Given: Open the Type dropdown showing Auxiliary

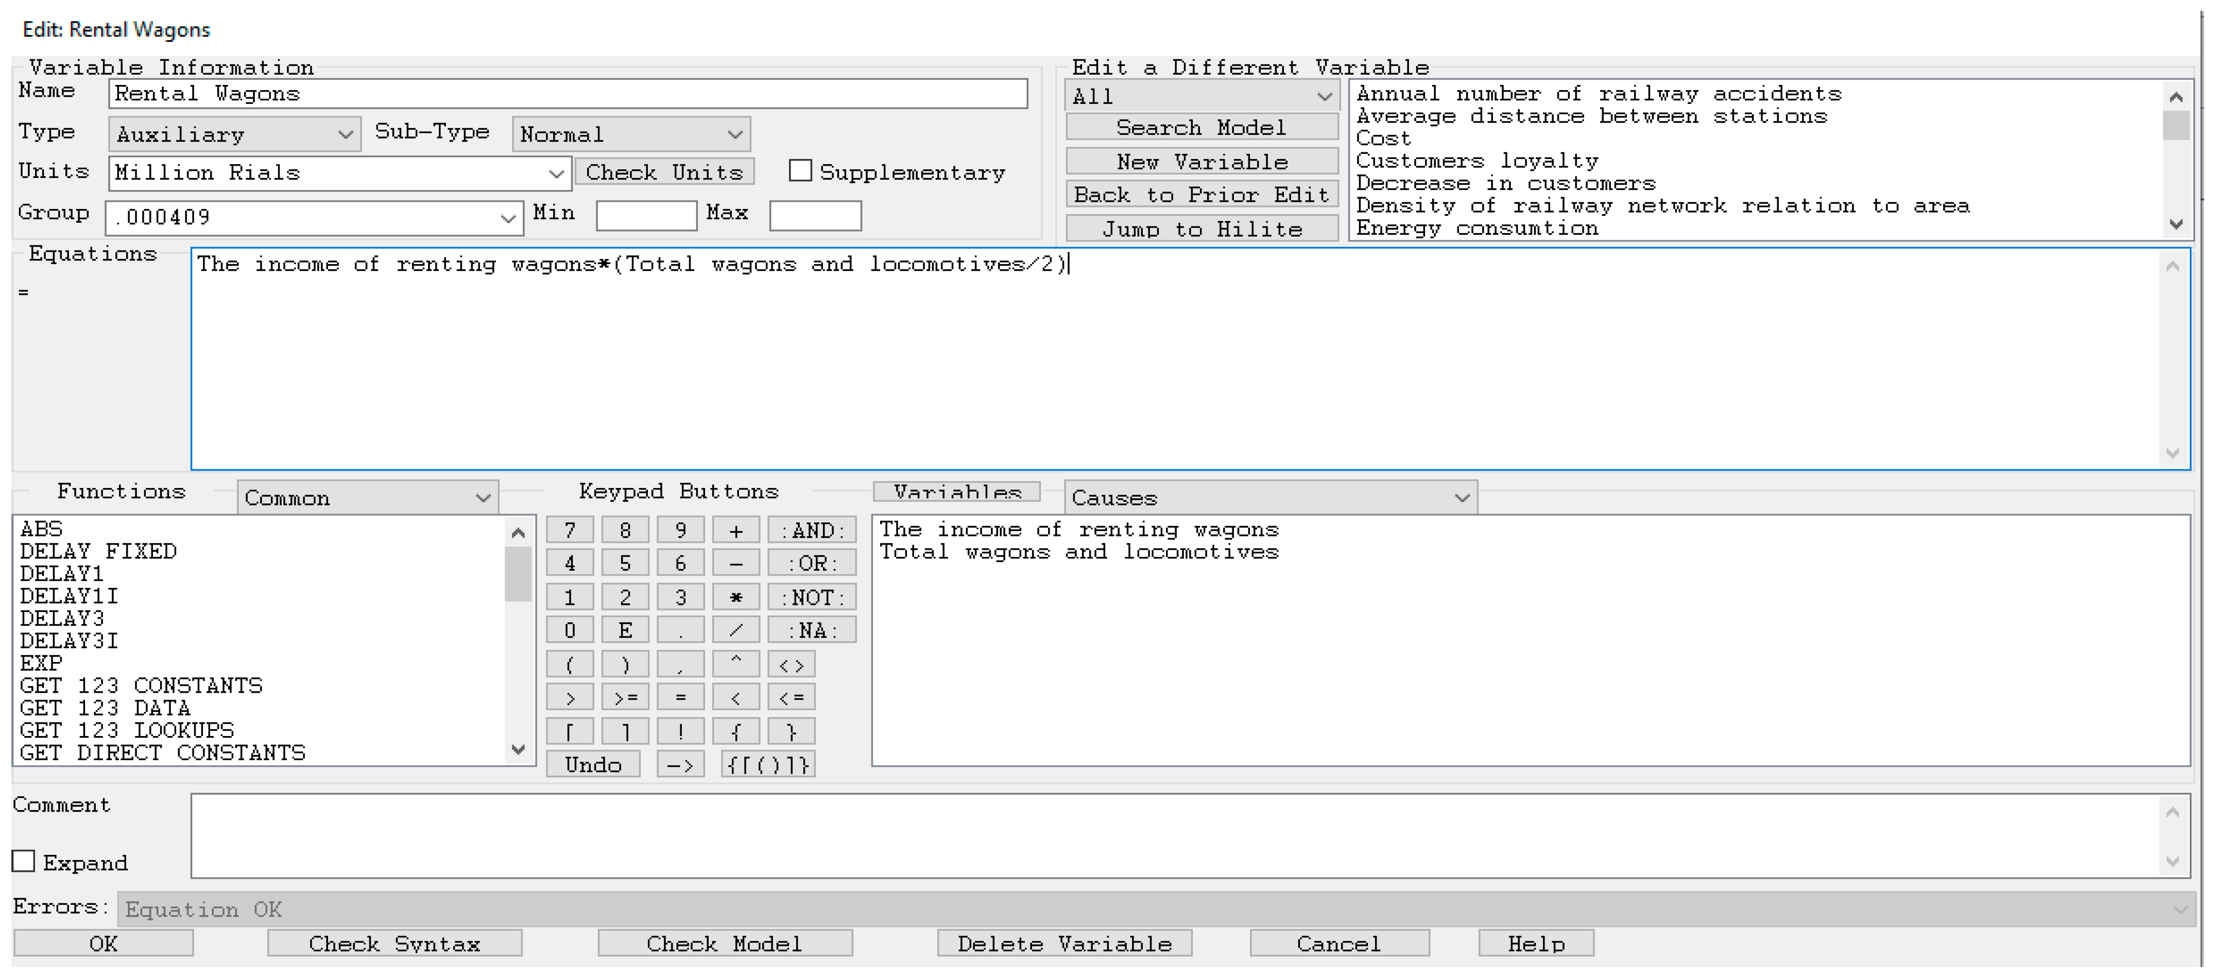Looking at the screenshot, I should tap(234, 135).
